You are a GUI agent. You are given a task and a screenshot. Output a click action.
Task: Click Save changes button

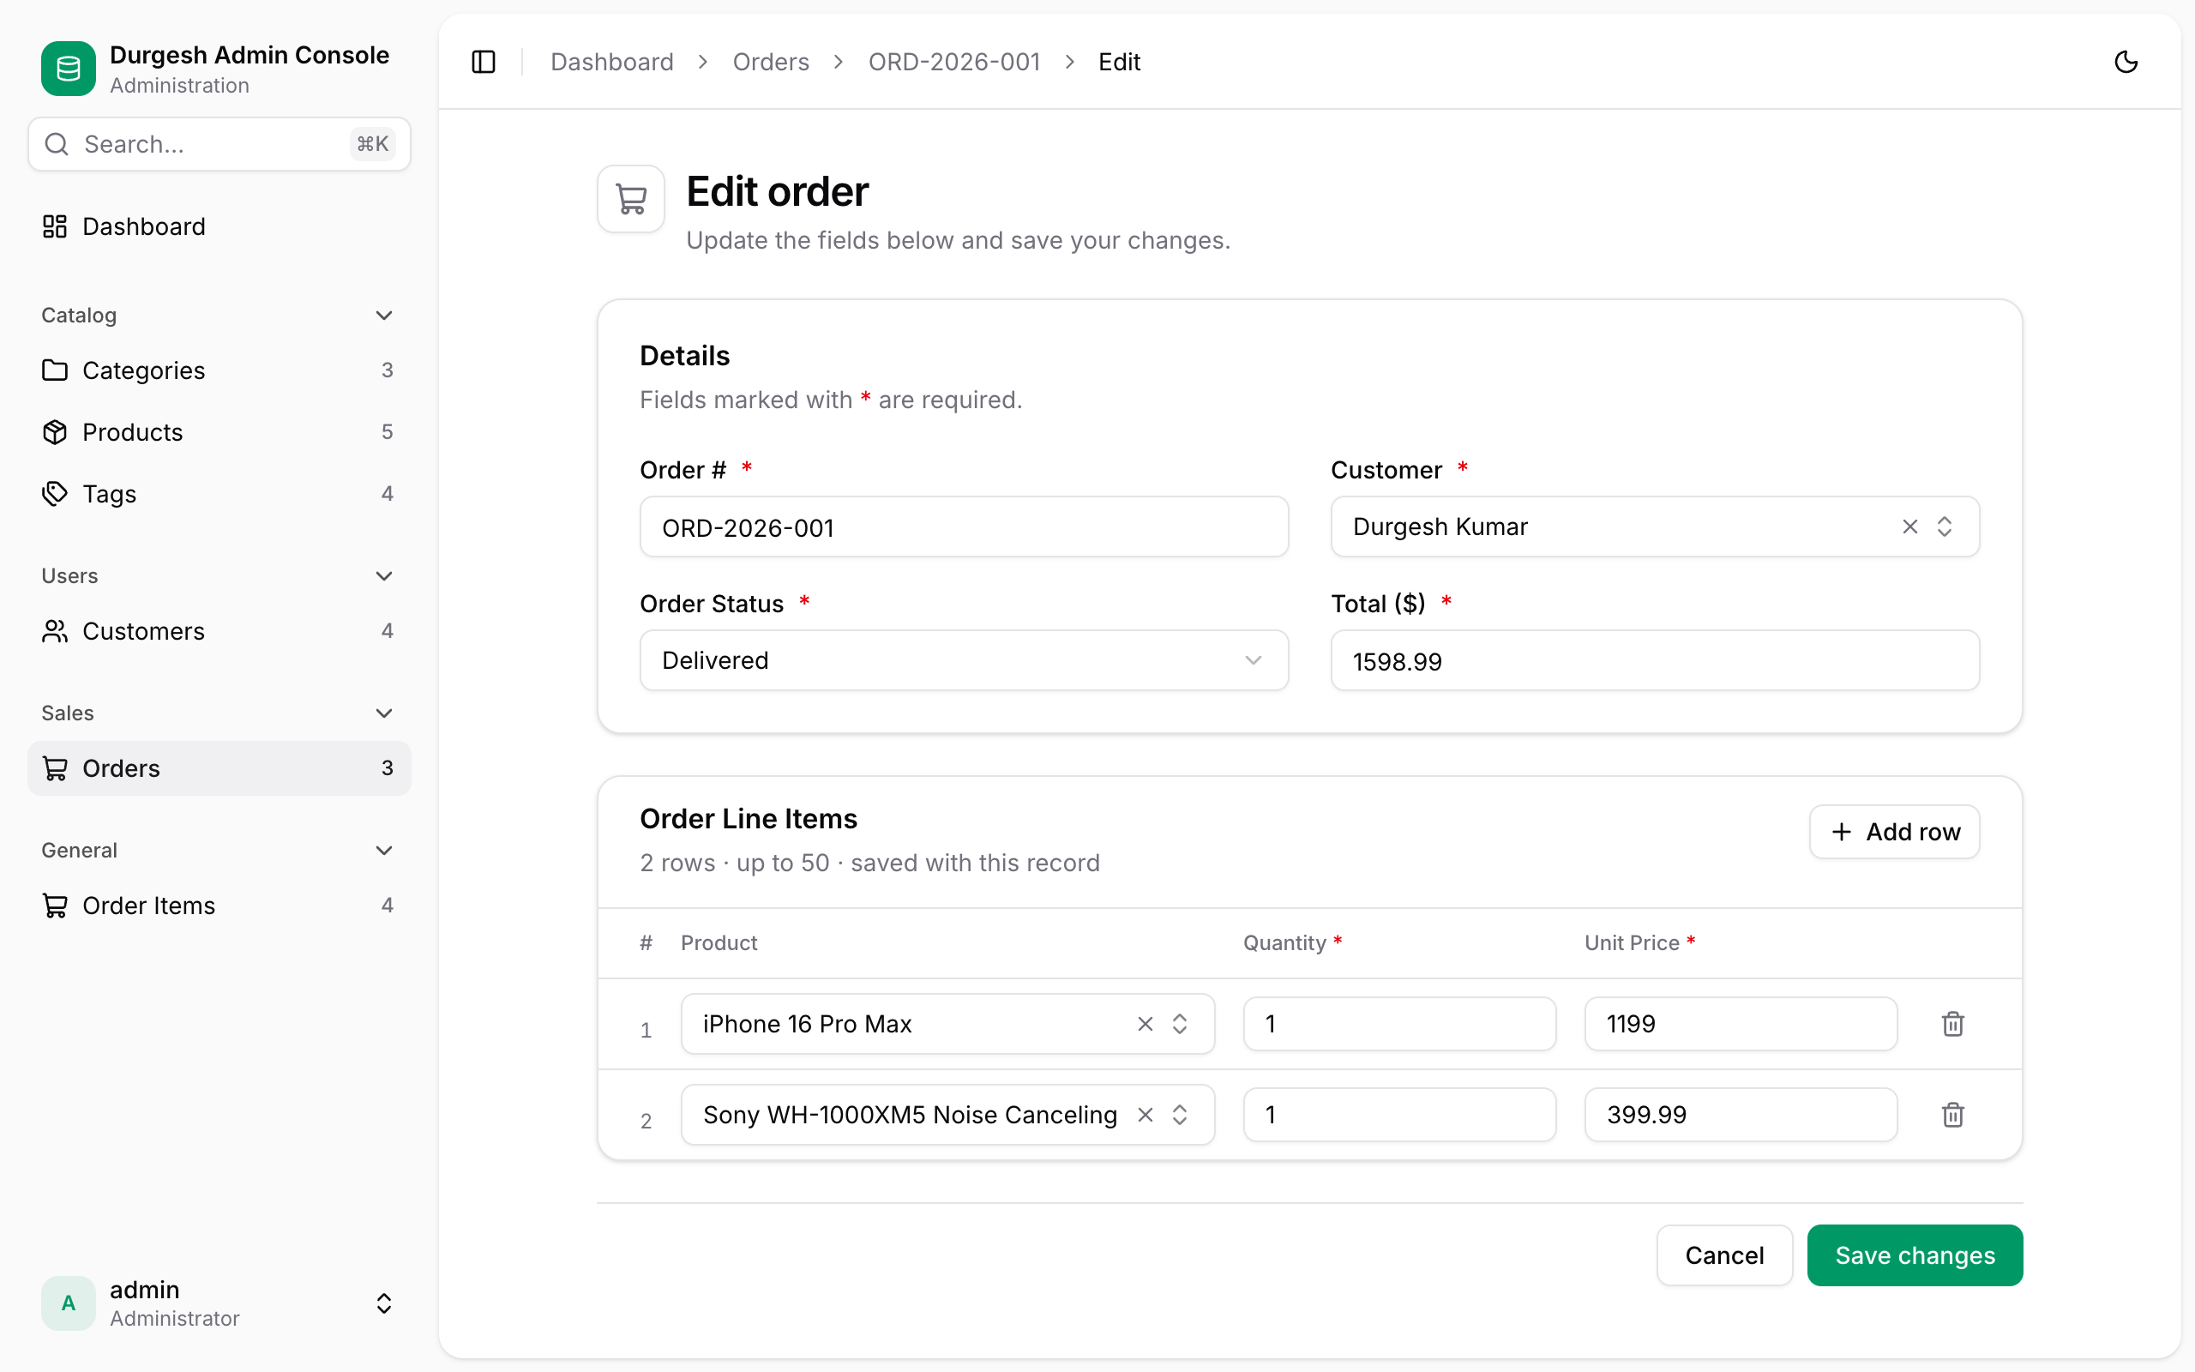(1915, 1255)
